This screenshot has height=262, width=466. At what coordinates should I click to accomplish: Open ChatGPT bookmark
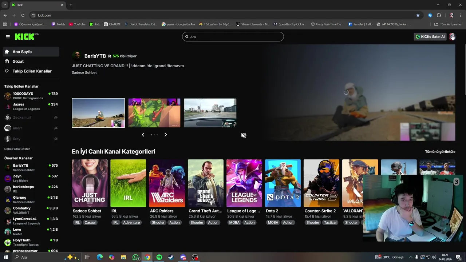[112, 24]
